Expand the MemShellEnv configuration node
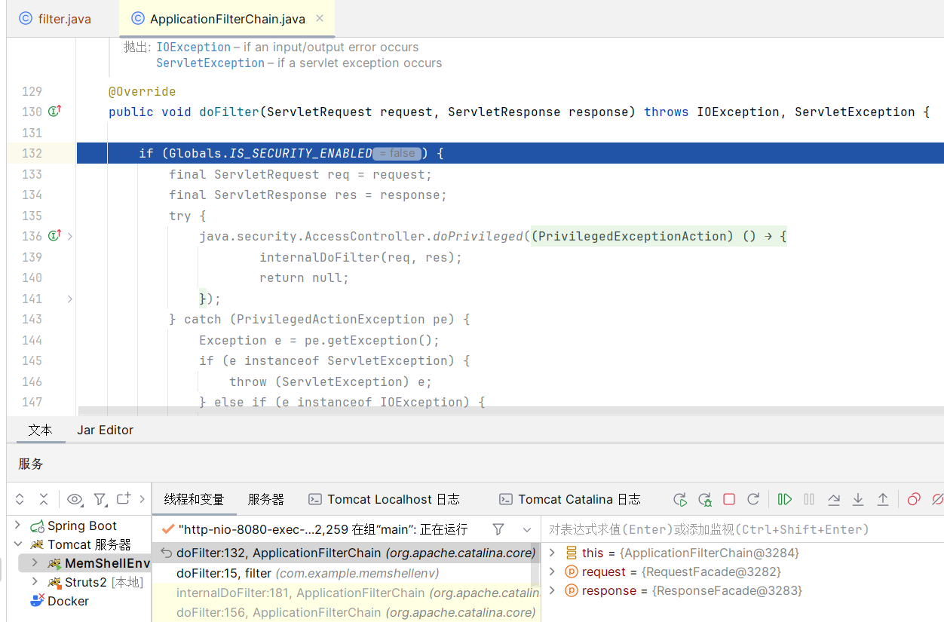944x622 pixels. pos(35,563)
